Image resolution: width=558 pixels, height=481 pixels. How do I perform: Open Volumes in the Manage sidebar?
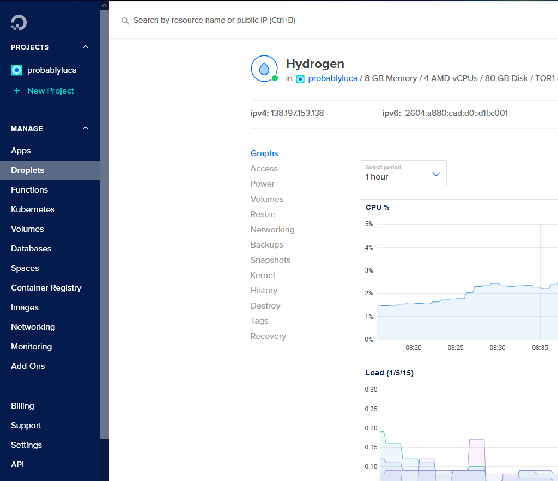[50, 229]
